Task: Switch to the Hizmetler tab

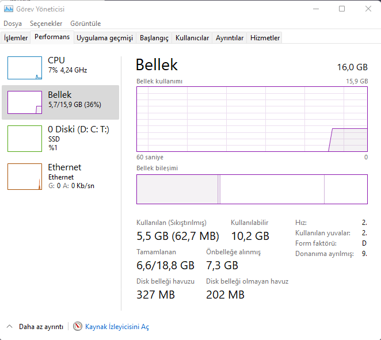Action: [265, 38]
